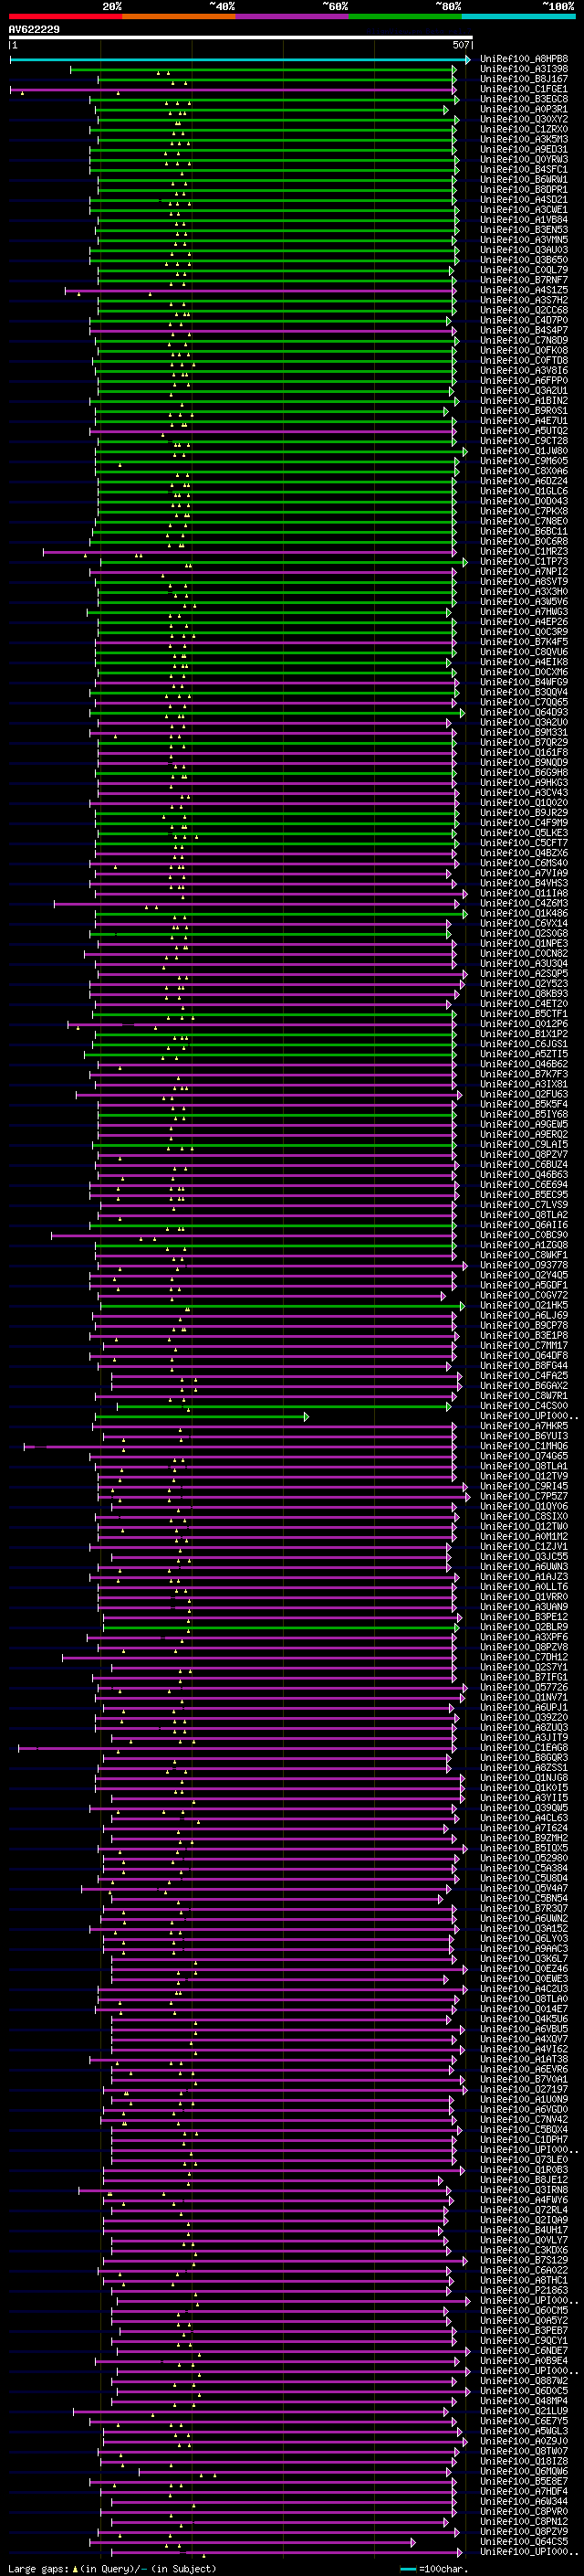Click label UniRef100_B9R0S1
The image size is (584, 2576).
click(524, 411)
